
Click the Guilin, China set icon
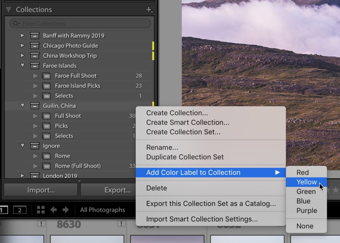[x=35, y=106]
